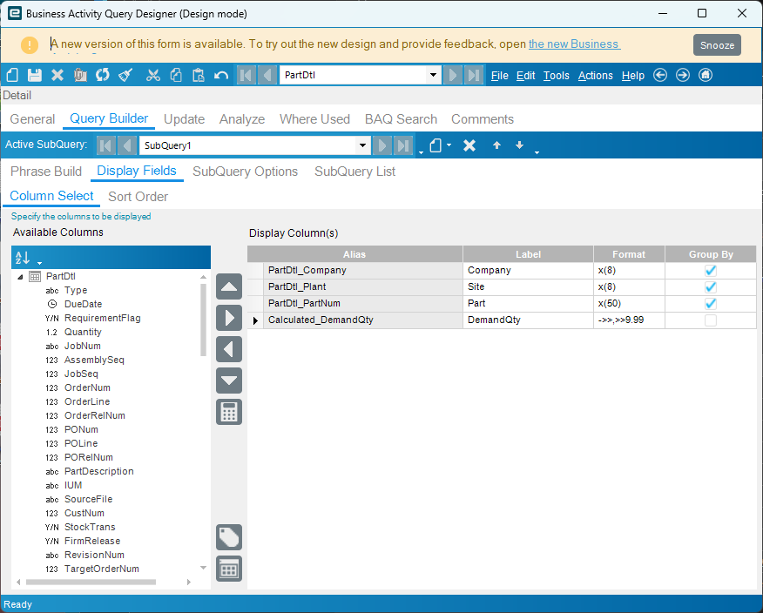Click the Save icon in the toolbar
The height and width of the screenshot is (613, 763).
coord(35,75)
